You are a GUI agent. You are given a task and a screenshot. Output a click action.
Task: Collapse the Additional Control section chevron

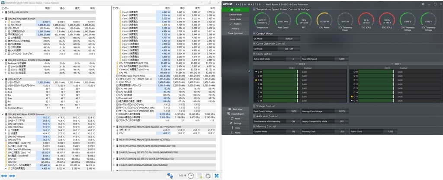pyautogui.click(x=254, y=116)
